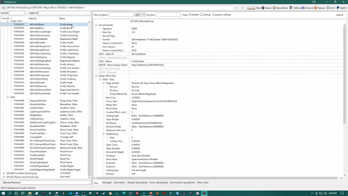The height and width of the screenshot is (196, 348).
Task: Expand You Make Fine Rug.esp plugin
Action: pyautogui.click(x=4, y=173)
